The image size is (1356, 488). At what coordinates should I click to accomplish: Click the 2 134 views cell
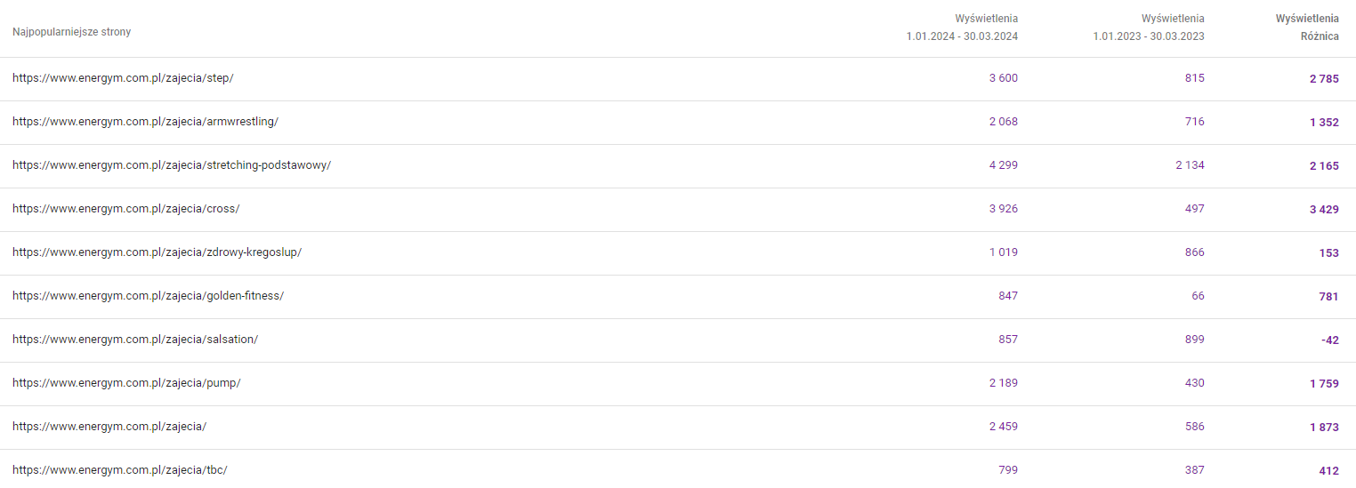(x=1190, y=165)
